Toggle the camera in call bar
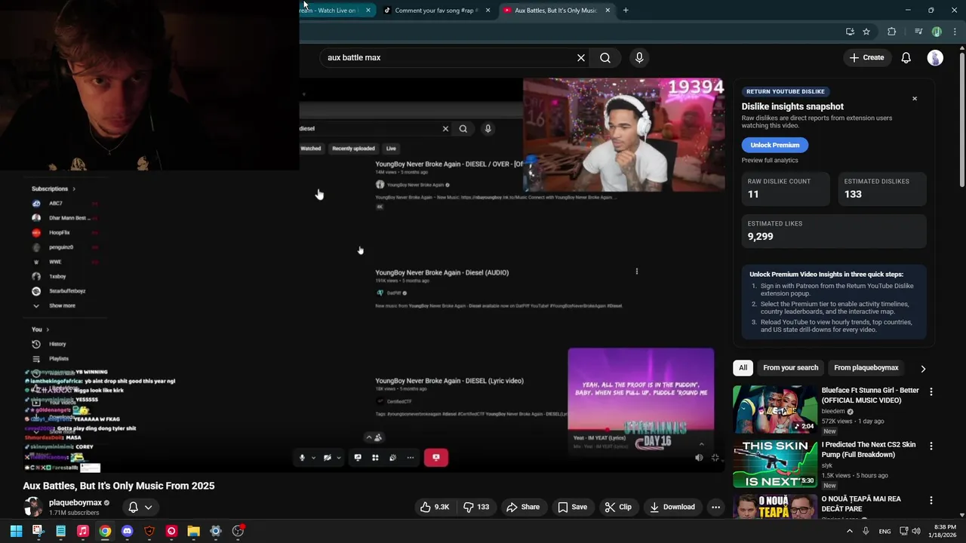The height and width of the screenshot is (543, 966). point(328,458)
